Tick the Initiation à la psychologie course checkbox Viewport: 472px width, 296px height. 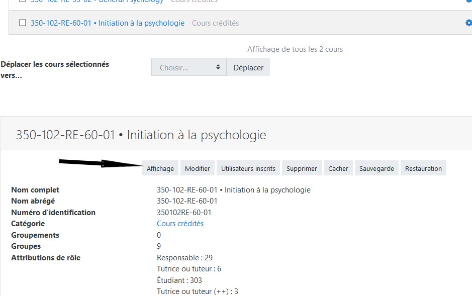(x=22, y=23)
